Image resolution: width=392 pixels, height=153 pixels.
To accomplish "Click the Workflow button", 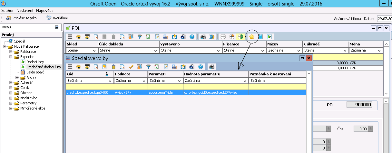I will [57, 18].
